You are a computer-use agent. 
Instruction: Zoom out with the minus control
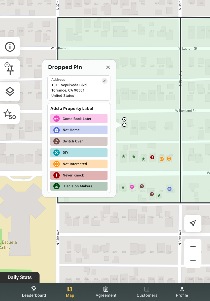pyautogui.click(x=193, y=261)
